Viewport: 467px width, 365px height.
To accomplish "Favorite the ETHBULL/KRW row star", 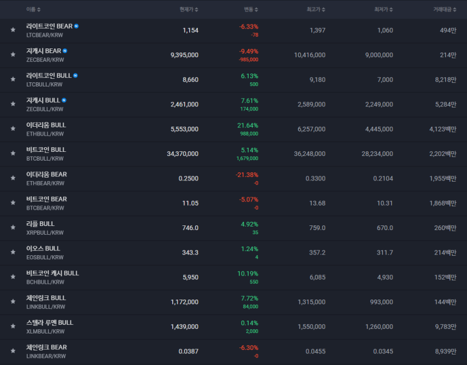I will pyautogui.click(x=13, y=128).
